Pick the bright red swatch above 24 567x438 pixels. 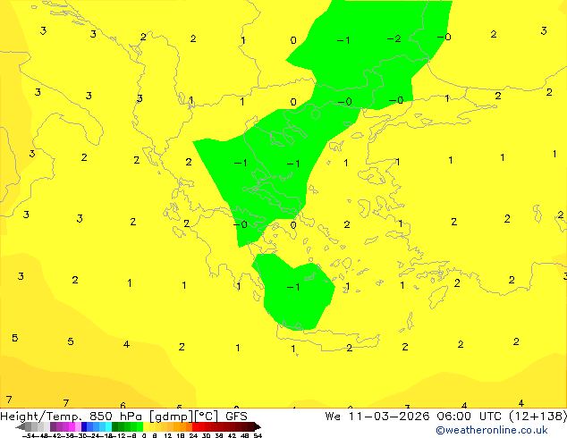(195, 426)
